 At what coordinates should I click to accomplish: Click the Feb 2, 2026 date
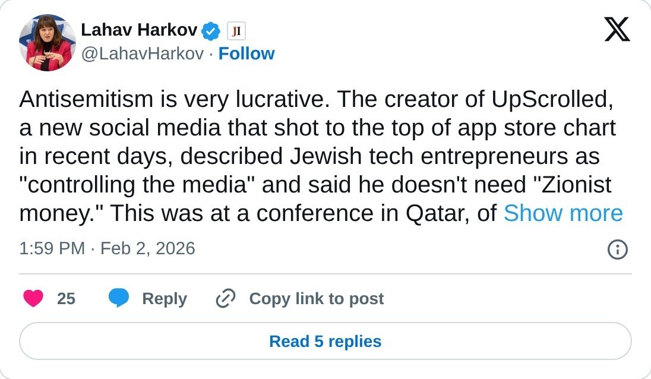click(x=147, y=248)
